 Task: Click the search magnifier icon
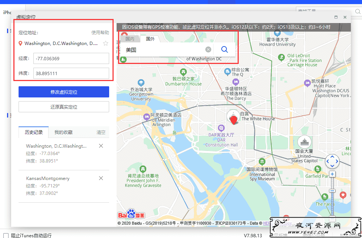tap(224, 49)
